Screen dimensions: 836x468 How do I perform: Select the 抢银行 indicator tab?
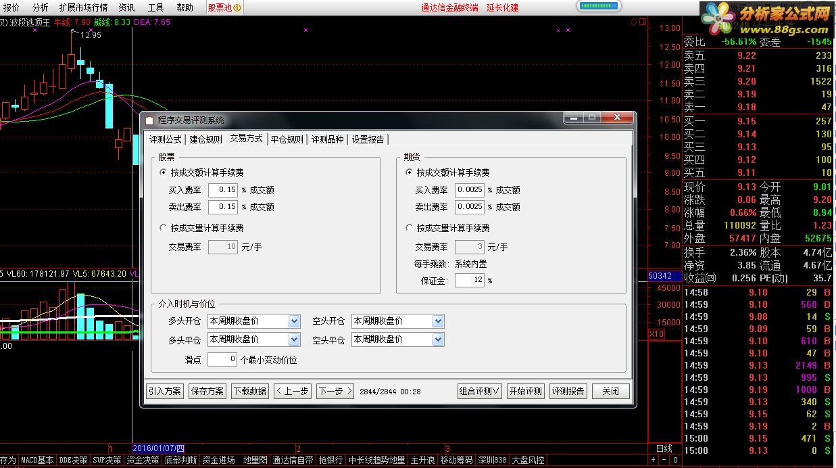331,460
